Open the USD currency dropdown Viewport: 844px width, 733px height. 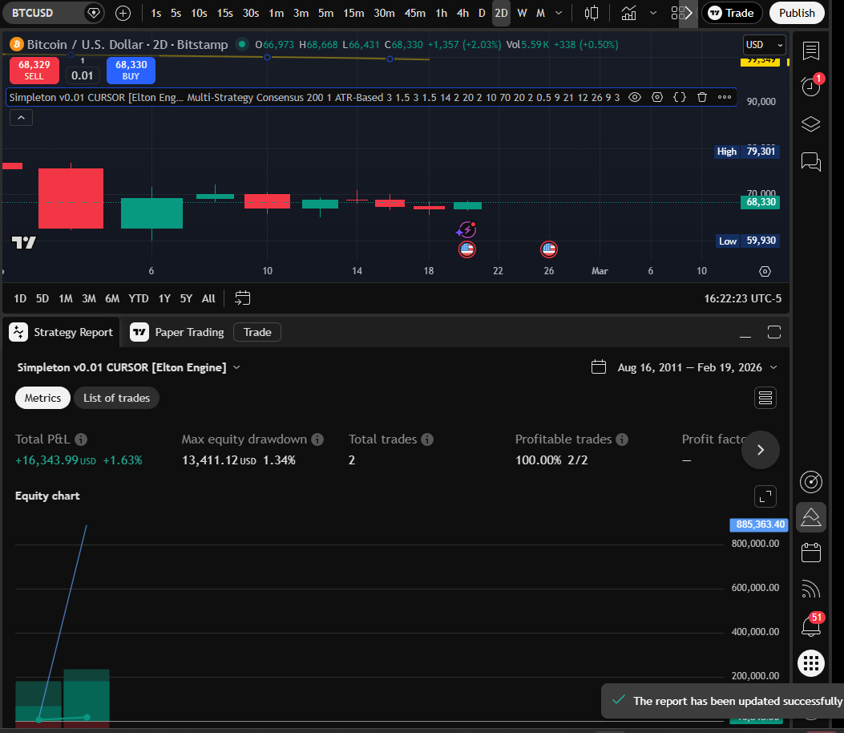coord(764,45)
